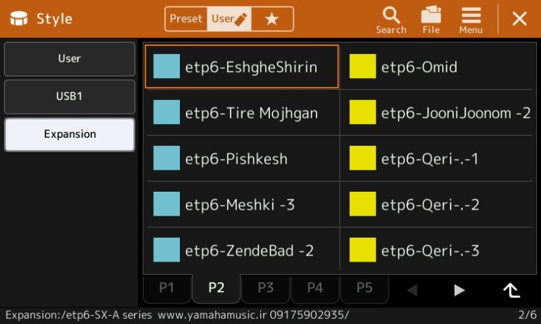Open page tab P3
Screen dimensions: 541x324
(x=266, y=288)
